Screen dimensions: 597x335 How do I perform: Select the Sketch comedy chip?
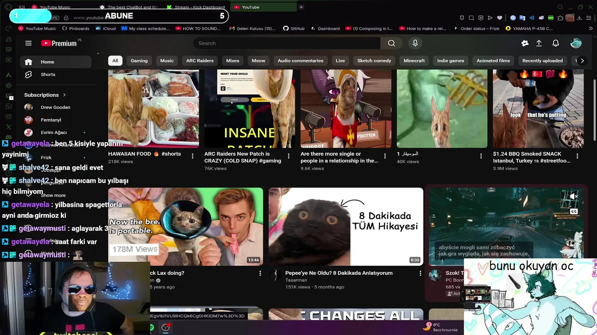click(x=374, y=60)
